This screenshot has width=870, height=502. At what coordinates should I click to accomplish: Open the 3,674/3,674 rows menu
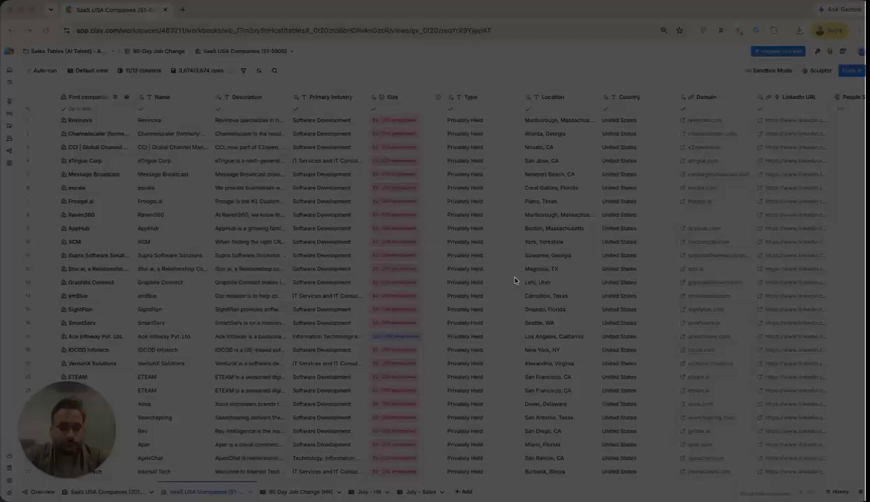click(x=198, y=70)
